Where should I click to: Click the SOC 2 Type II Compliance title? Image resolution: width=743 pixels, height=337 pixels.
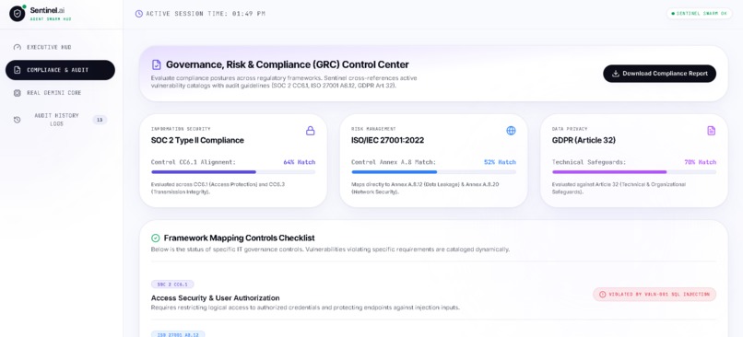tap(197, 141)
